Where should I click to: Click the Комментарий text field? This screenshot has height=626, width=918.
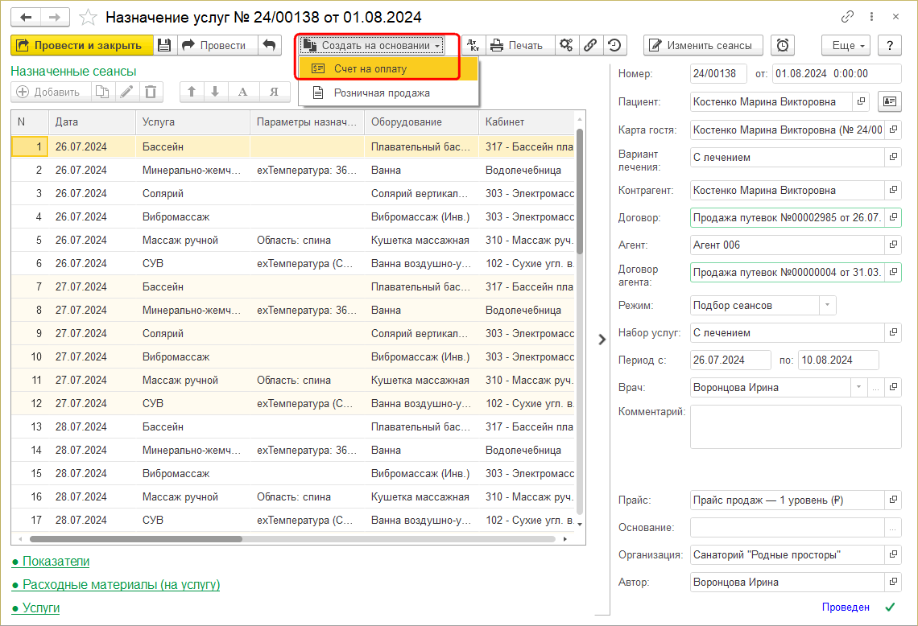[x=795, y=426]
